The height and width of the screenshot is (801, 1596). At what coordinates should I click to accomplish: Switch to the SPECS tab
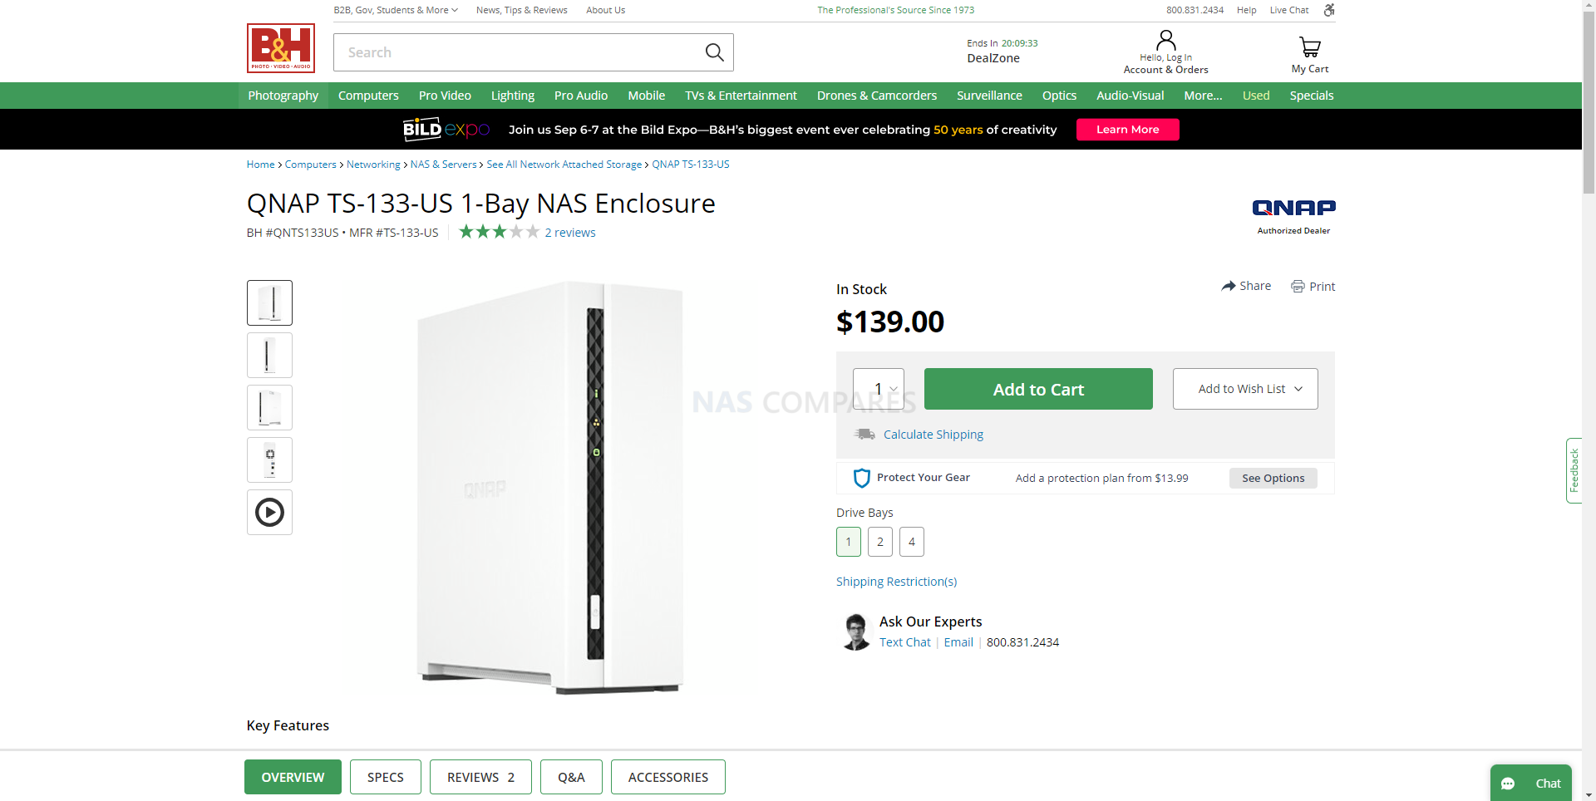click(x=386, y=777)
